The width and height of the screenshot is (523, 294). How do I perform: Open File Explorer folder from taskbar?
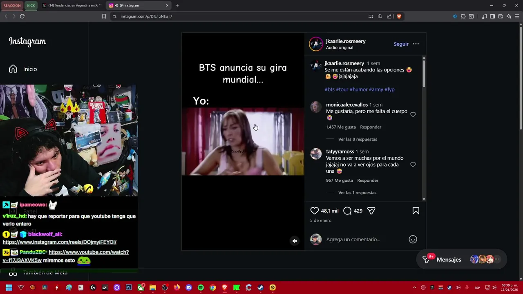(153, 287)
